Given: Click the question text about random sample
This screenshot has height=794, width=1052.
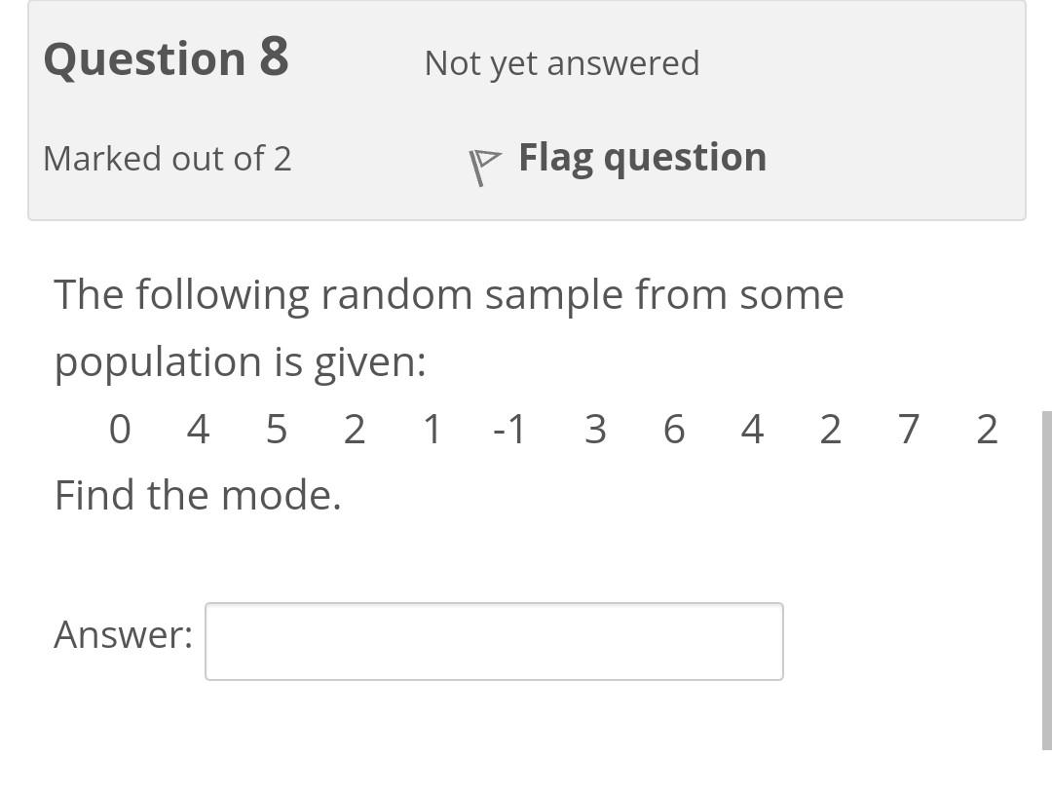Looking at the screenshot, I should (448, 294).
